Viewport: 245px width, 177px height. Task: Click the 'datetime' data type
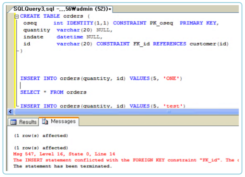70,37
